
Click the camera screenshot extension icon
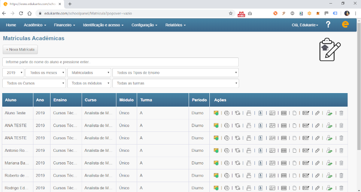pyautogui.click(x=250, y=14)
